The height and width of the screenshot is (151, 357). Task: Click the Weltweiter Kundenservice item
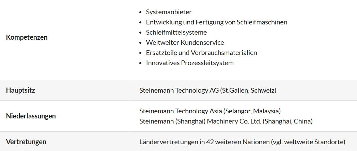(x=185, y=42)
